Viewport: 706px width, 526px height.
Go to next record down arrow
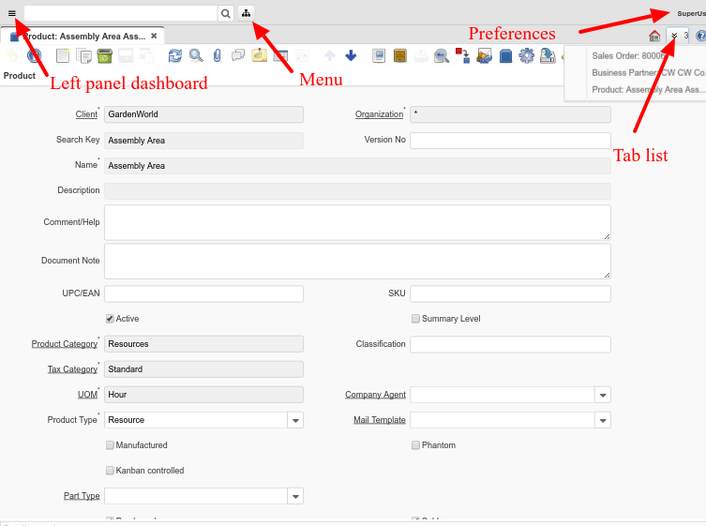coord(351,56)
